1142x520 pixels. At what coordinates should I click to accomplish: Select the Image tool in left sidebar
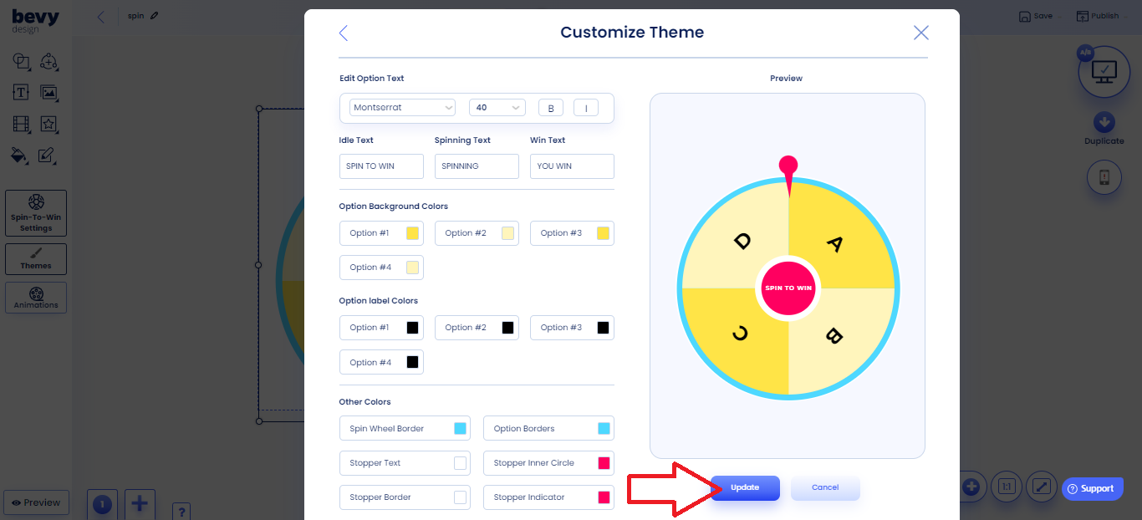(49, 93)
